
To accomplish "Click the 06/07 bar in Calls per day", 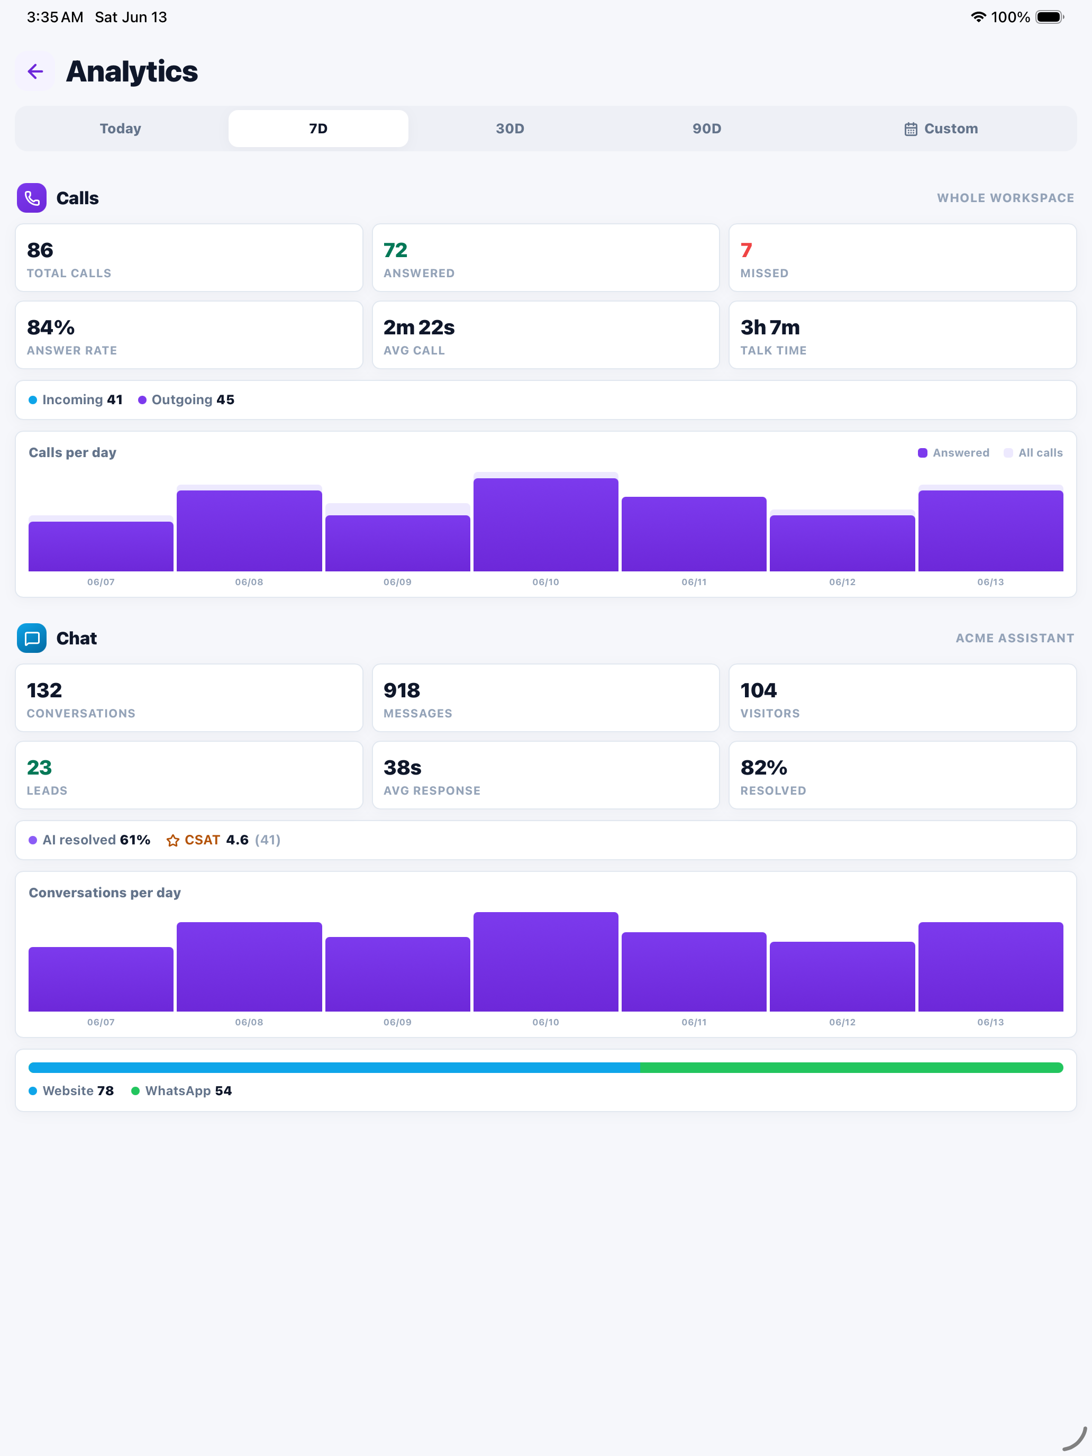I will pyautogui.click(x=101, y=544).
